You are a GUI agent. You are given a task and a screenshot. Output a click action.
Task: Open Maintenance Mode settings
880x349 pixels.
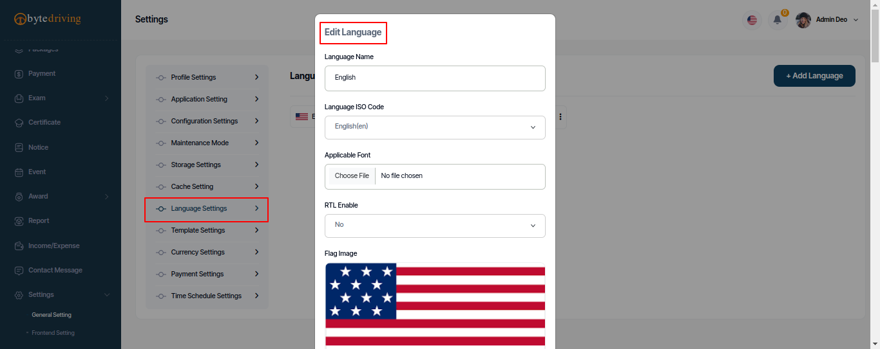click(x=206, y=143)
